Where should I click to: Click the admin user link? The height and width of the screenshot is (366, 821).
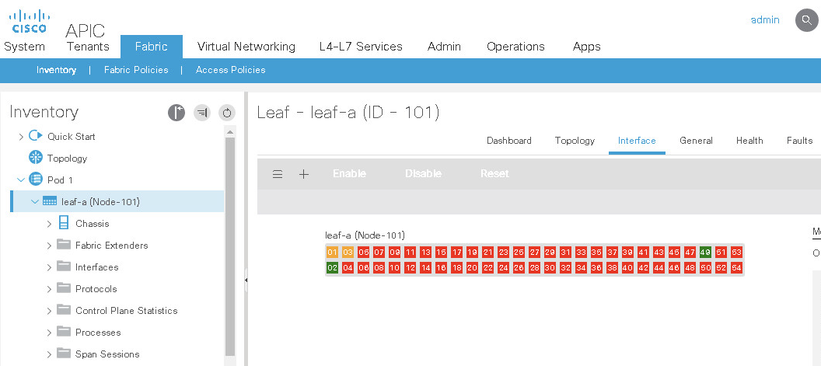(765, 20)
